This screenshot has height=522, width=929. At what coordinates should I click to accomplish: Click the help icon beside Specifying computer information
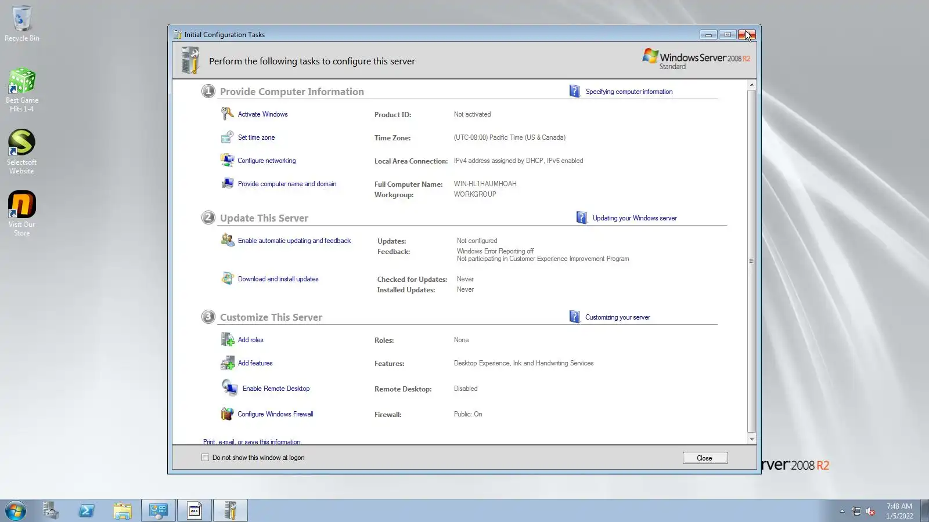pos(575,91)
